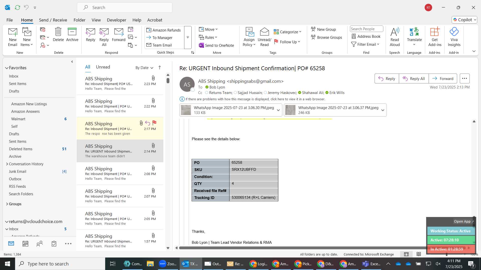Open more actions ellipsis in reading pane
This screenshot has height=270, width=481.
tap(464, 78)
